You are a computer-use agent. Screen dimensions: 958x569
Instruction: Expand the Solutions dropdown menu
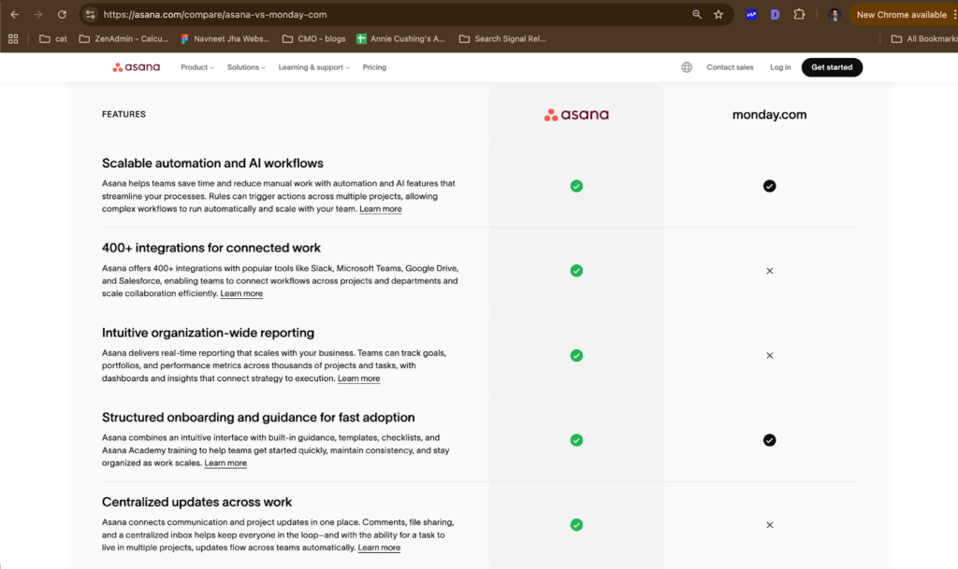[246, 67]
